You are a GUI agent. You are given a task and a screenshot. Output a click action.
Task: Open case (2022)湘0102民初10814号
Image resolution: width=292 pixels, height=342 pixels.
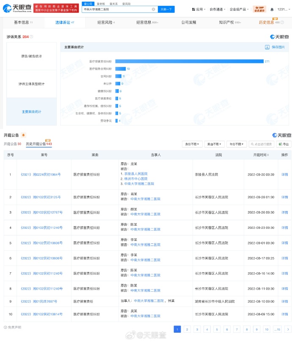tap(41, 314)
